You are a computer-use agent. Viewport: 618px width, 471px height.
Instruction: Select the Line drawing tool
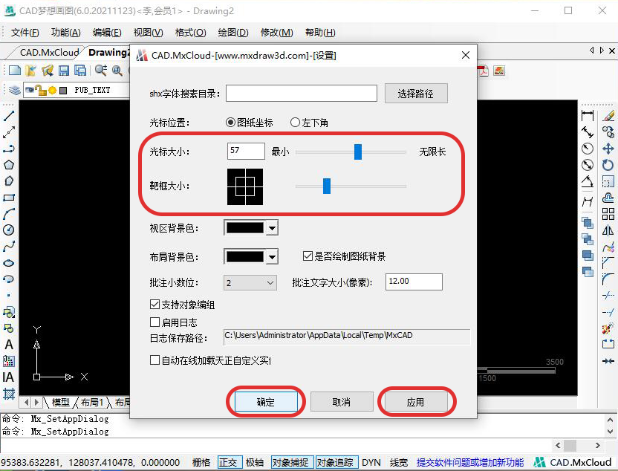coord(9,116)
